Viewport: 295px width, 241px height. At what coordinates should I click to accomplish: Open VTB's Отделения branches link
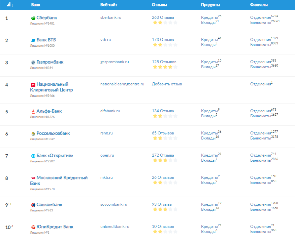coord(261,40)
